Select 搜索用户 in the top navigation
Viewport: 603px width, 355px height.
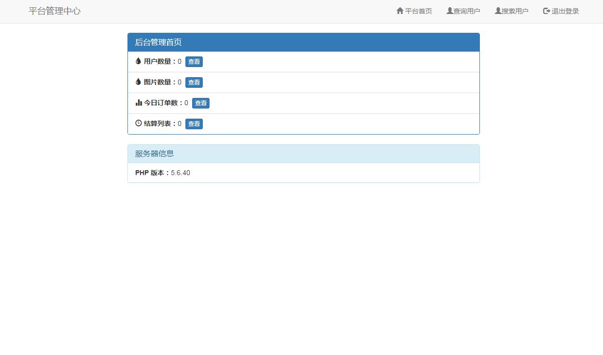515,11
